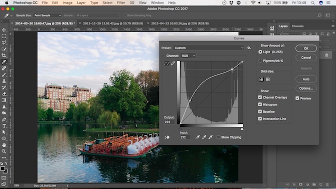Open the Preset Custom dropdown
This screenshot has width=336, height=189.
tap(209, 48)
